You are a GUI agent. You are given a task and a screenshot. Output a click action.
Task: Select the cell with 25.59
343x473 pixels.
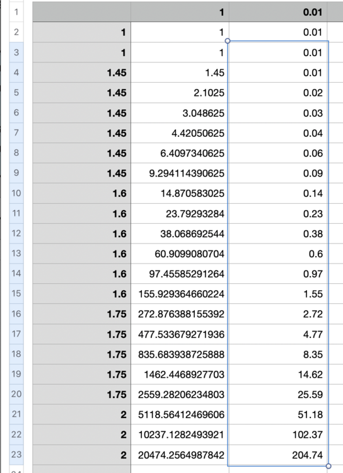tap(278, 395)
